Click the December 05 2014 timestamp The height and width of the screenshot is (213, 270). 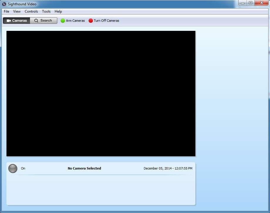pos(168,168)
